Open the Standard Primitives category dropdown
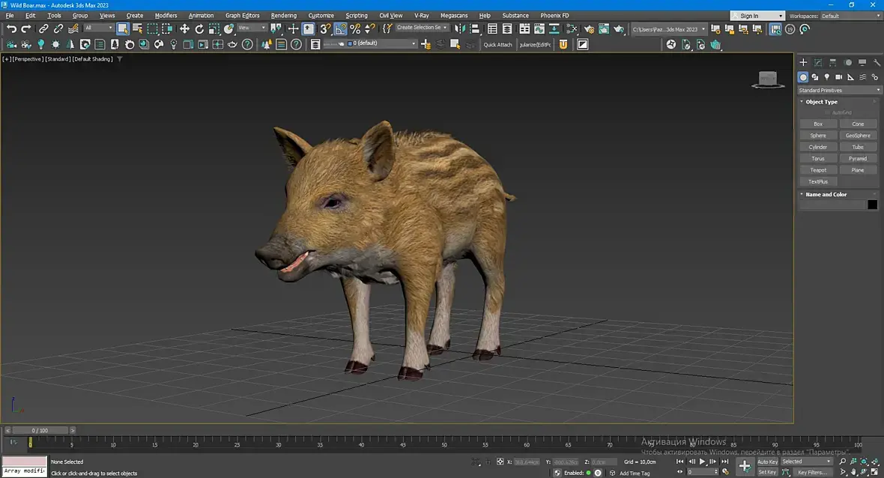 (839, 90)
